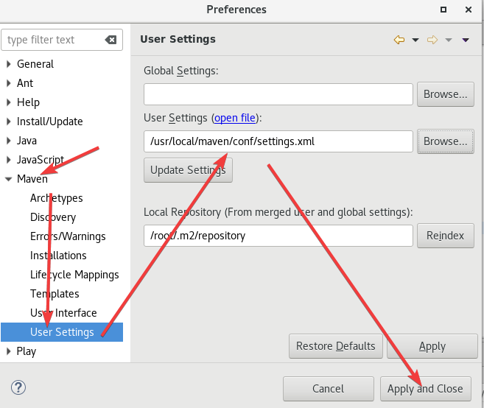Go back with the yellow left arrow
Image resolution: width=484 pixels, height=408 pixels.
(x=399, y=40)
